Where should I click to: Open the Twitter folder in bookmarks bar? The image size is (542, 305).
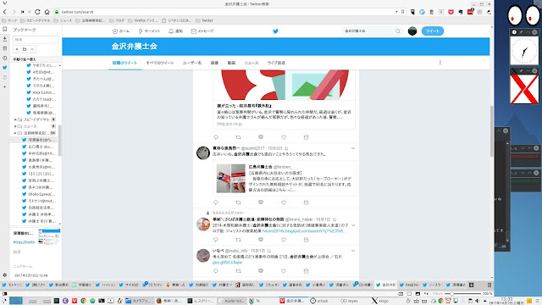click(204, 20)
